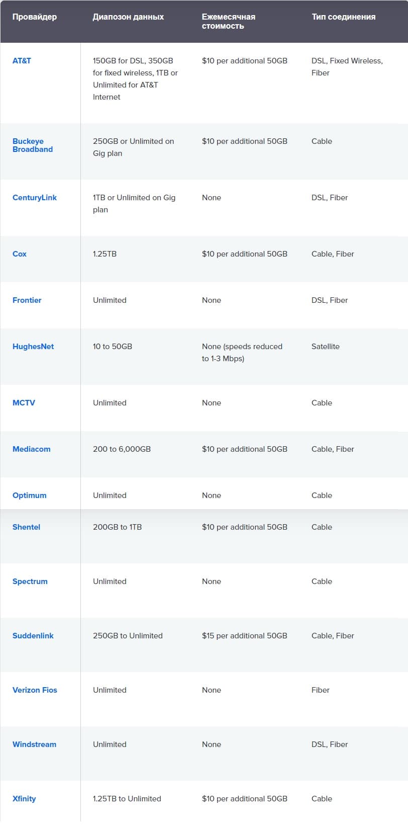
Task: Click the Тип соединения column header
Action: tap(343, 17)
